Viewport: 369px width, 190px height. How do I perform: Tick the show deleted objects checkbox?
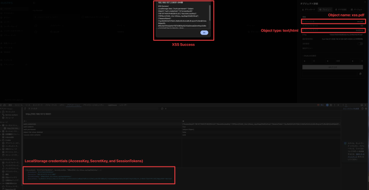(83, 17)
